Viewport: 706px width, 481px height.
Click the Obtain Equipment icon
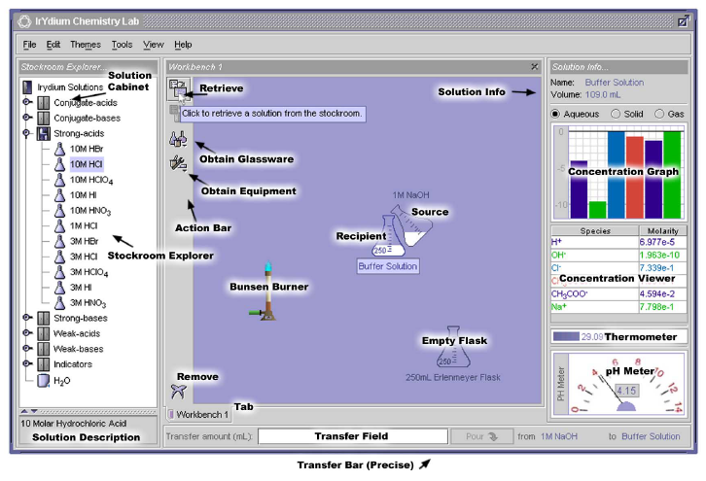pyautogui.click(x=177, y=163)
